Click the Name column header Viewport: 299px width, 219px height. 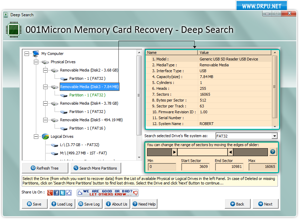click(172, 53)
